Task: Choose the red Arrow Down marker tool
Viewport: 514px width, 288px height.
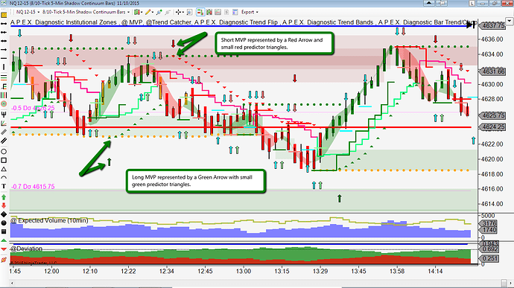Action: (4, 205)
